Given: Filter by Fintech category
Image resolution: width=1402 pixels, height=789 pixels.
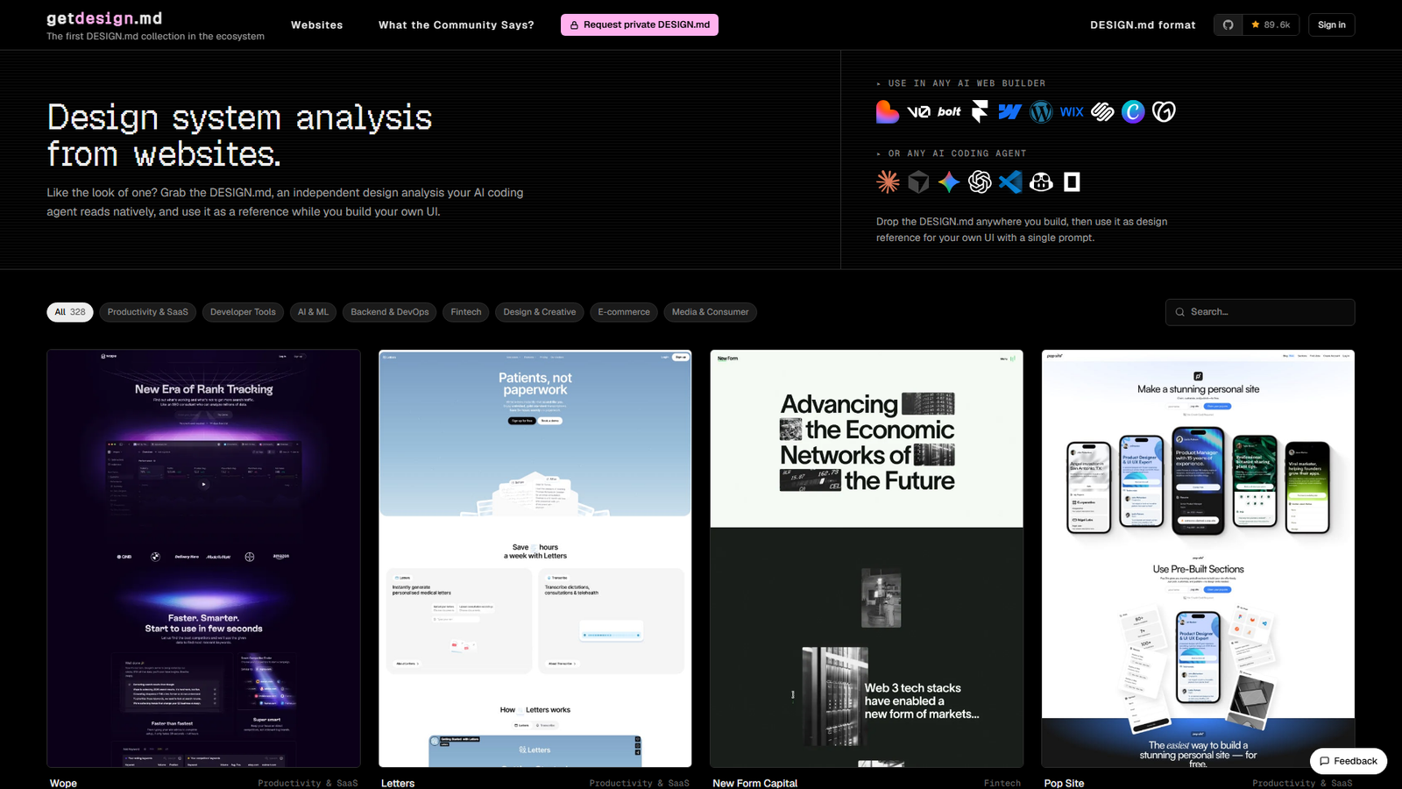Looking at the screenshot, I should click(466, 312).
